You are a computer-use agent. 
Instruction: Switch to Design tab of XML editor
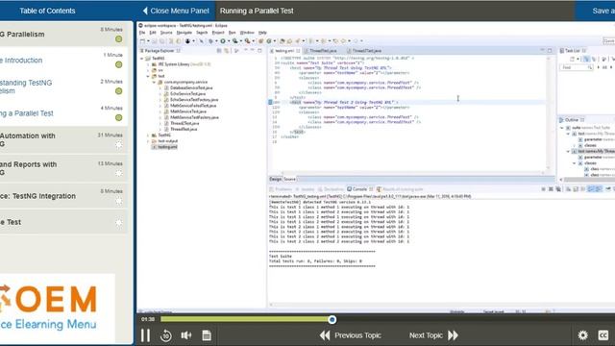pos(276,179)
